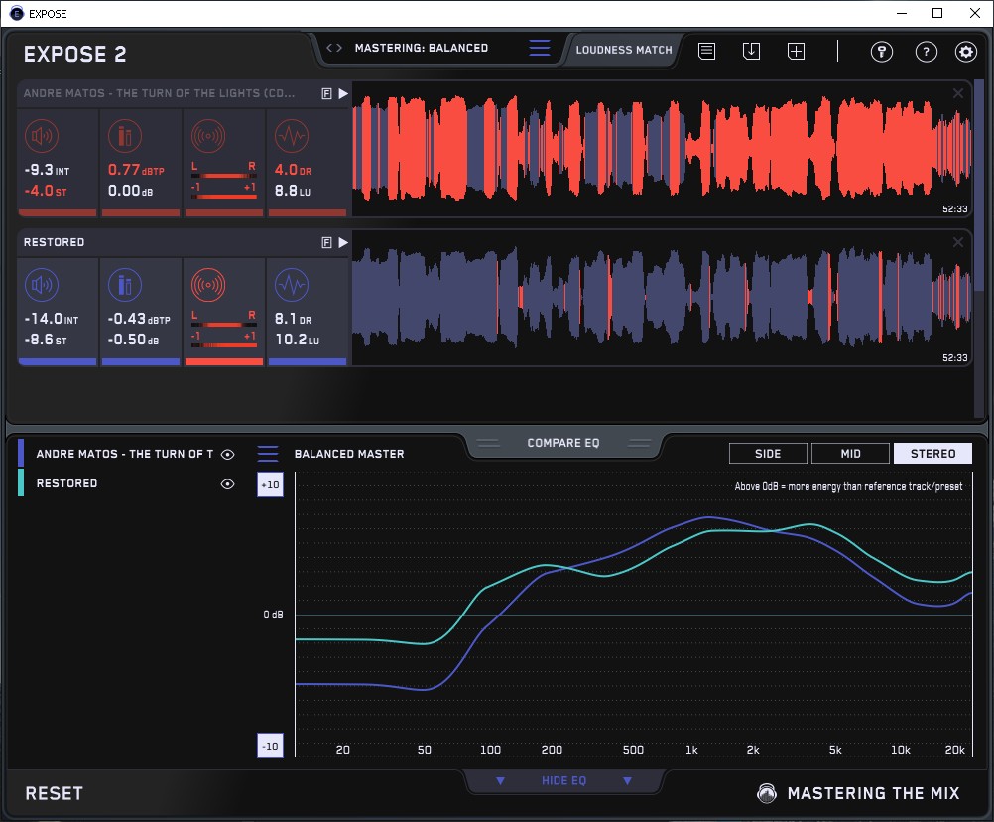Screen dimensions: 994x822
Task: Toggle the Loudness Match button
Action: click(x=623, y=49)
